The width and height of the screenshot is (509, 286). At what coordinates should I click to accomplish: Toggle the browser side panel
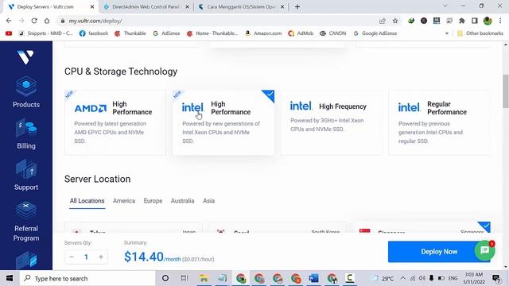(474, 21)
